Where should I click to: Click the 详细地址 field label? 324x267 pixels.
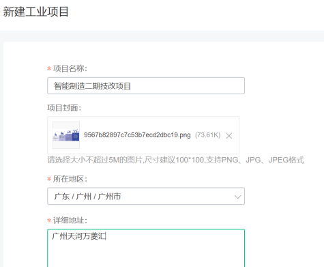click(70, 221)
